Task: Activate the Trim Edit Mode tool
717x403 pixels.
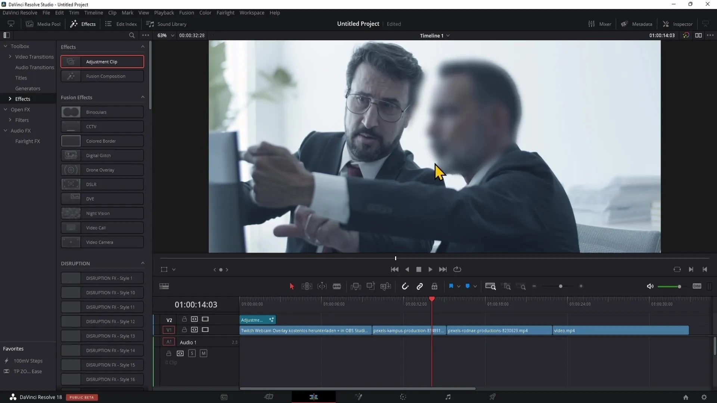Action: 307,286
